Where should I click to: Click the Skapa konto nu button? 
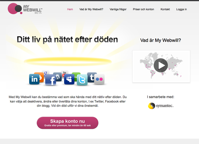point(68,123)
